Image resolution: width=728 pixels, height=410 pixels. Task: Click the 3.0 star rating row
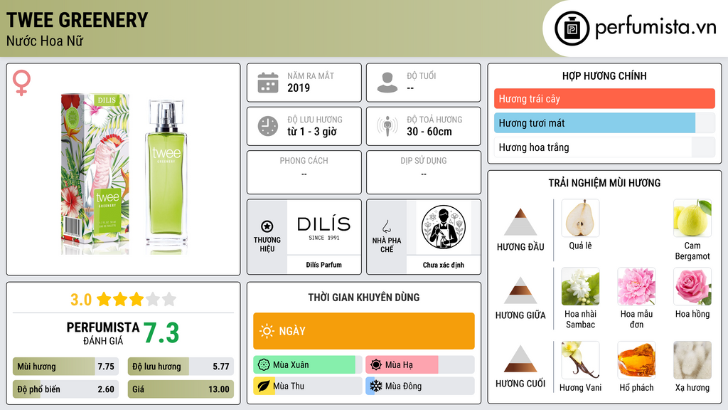124,300
